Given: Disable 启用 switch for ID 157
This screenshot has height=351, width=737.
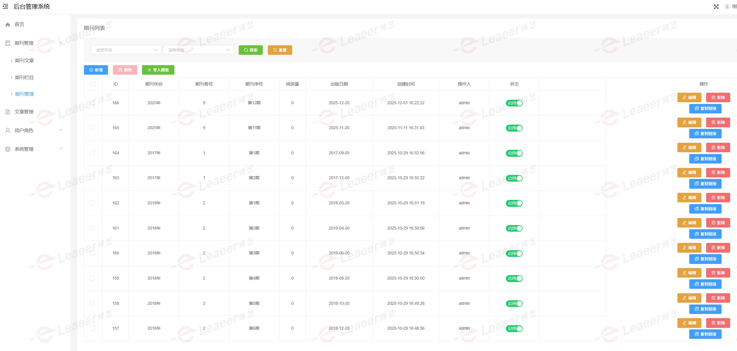Looking at the screenshot, I should coord(514,328).
